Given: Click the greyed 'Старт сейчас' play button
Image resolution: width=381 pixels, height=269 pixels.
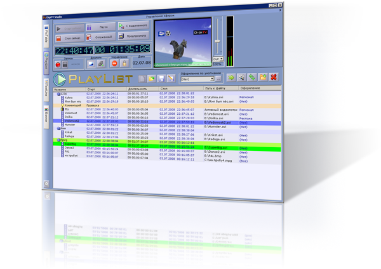Looking at the screenshot, I should [x=70, y=29].
